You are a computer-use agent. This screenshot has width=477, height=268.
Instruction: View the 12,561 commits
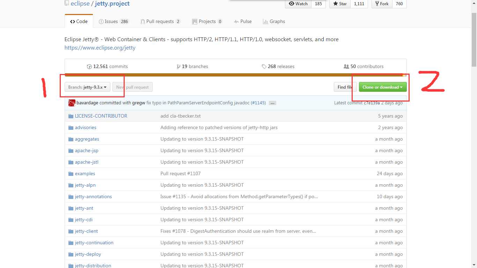(107, 66)
